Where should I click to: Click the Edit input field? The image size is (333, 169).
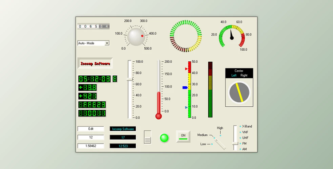click(x=91, y=129)
